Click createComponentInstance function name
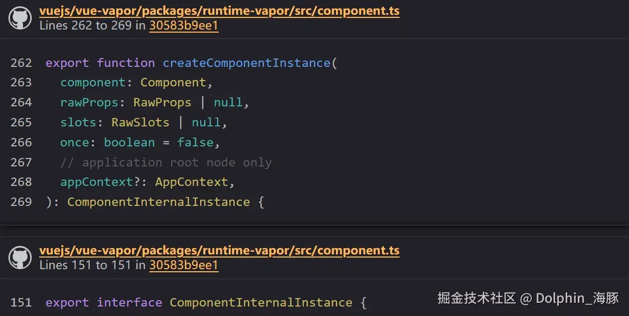 click(246, 63)
